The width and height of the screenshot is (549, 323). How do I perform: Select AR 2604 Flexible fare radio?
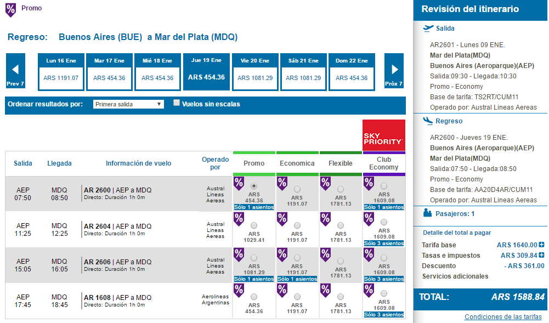coord(341,225)
